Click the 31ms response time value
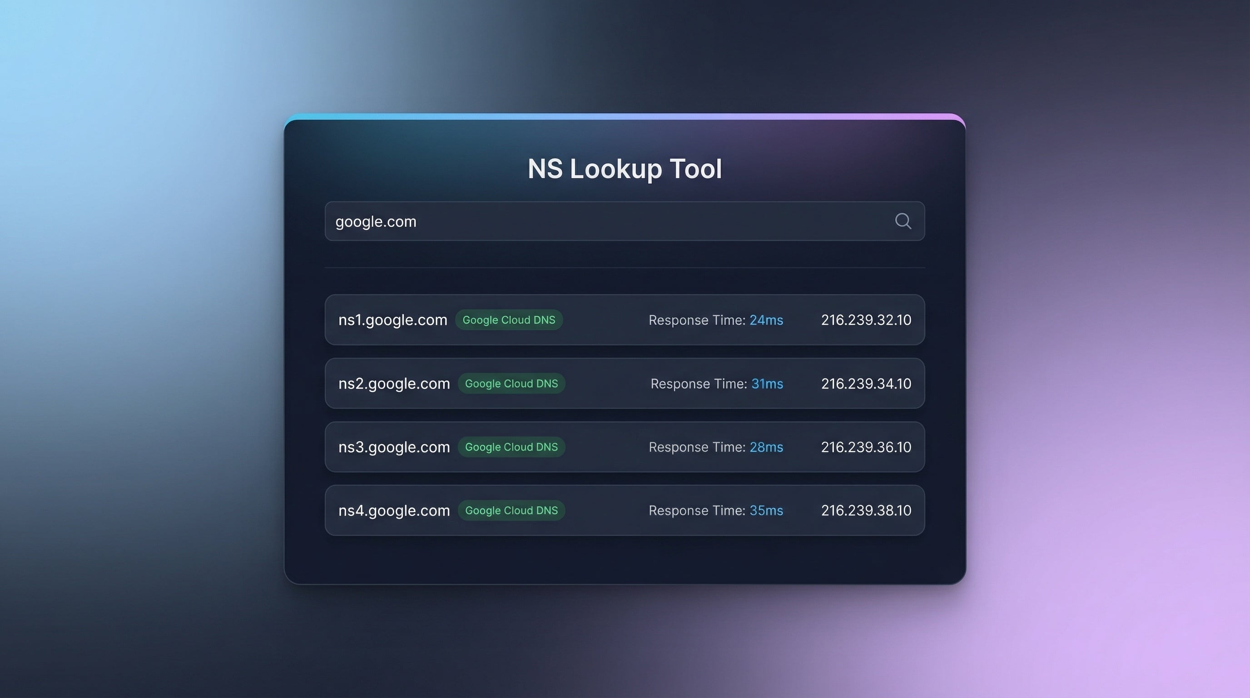Image resolution: width=1250 pixels, height=698 pixels. (767, 384)
